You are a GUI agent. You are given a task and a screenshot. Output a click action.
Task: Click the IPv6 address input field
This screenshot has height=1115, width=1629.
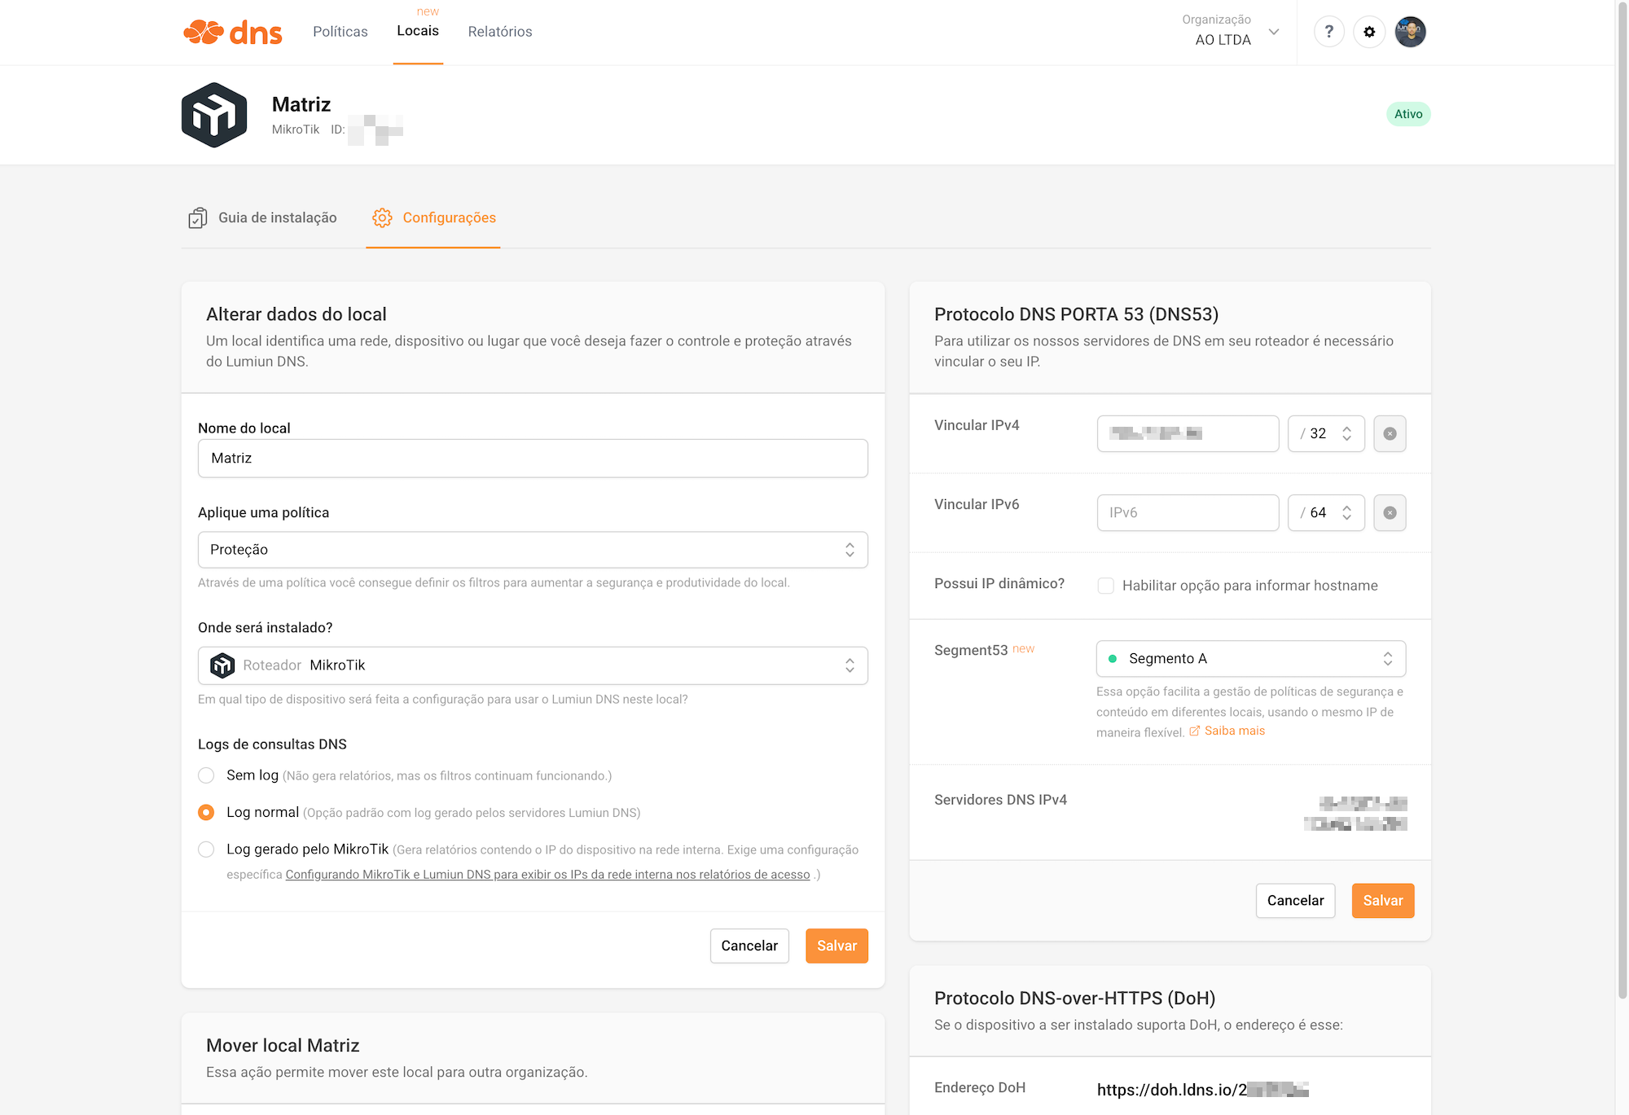pos(1188,512)
